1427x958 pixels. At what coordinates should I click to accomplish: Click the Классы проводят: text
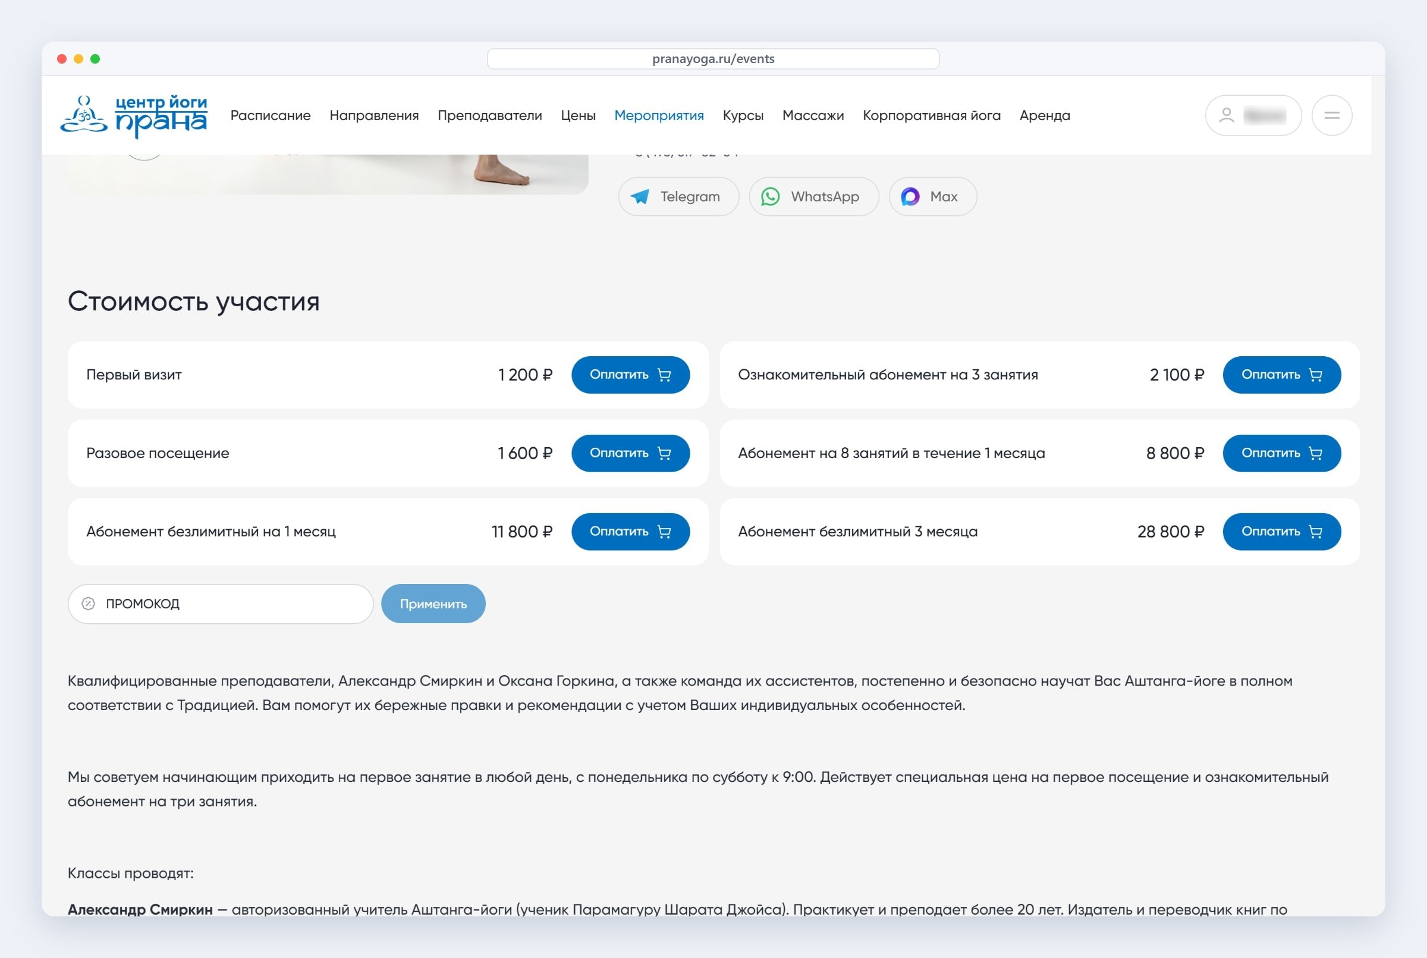(131, 873)
